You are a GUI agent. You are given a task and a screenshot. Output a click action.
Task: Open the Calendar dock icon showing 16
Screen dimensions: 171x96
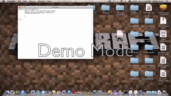(x=59, y=92)
